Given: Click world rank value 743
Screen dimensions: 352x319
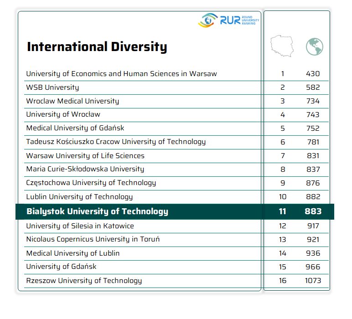Looking at the screenshot, I should (x=313, y=115).
